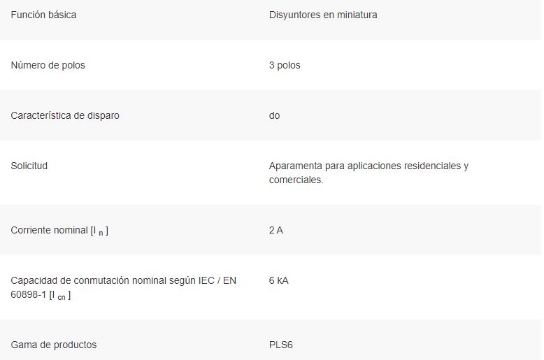Click the 'Gama de productos' label
The height and width of the screenshot is (360, 544).
[53, 345]
